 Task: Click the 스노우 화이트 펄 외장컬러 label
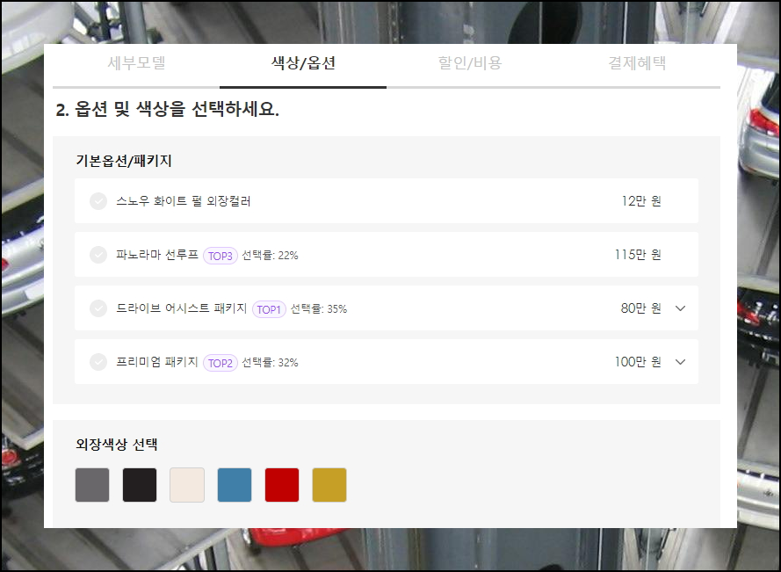184,201
